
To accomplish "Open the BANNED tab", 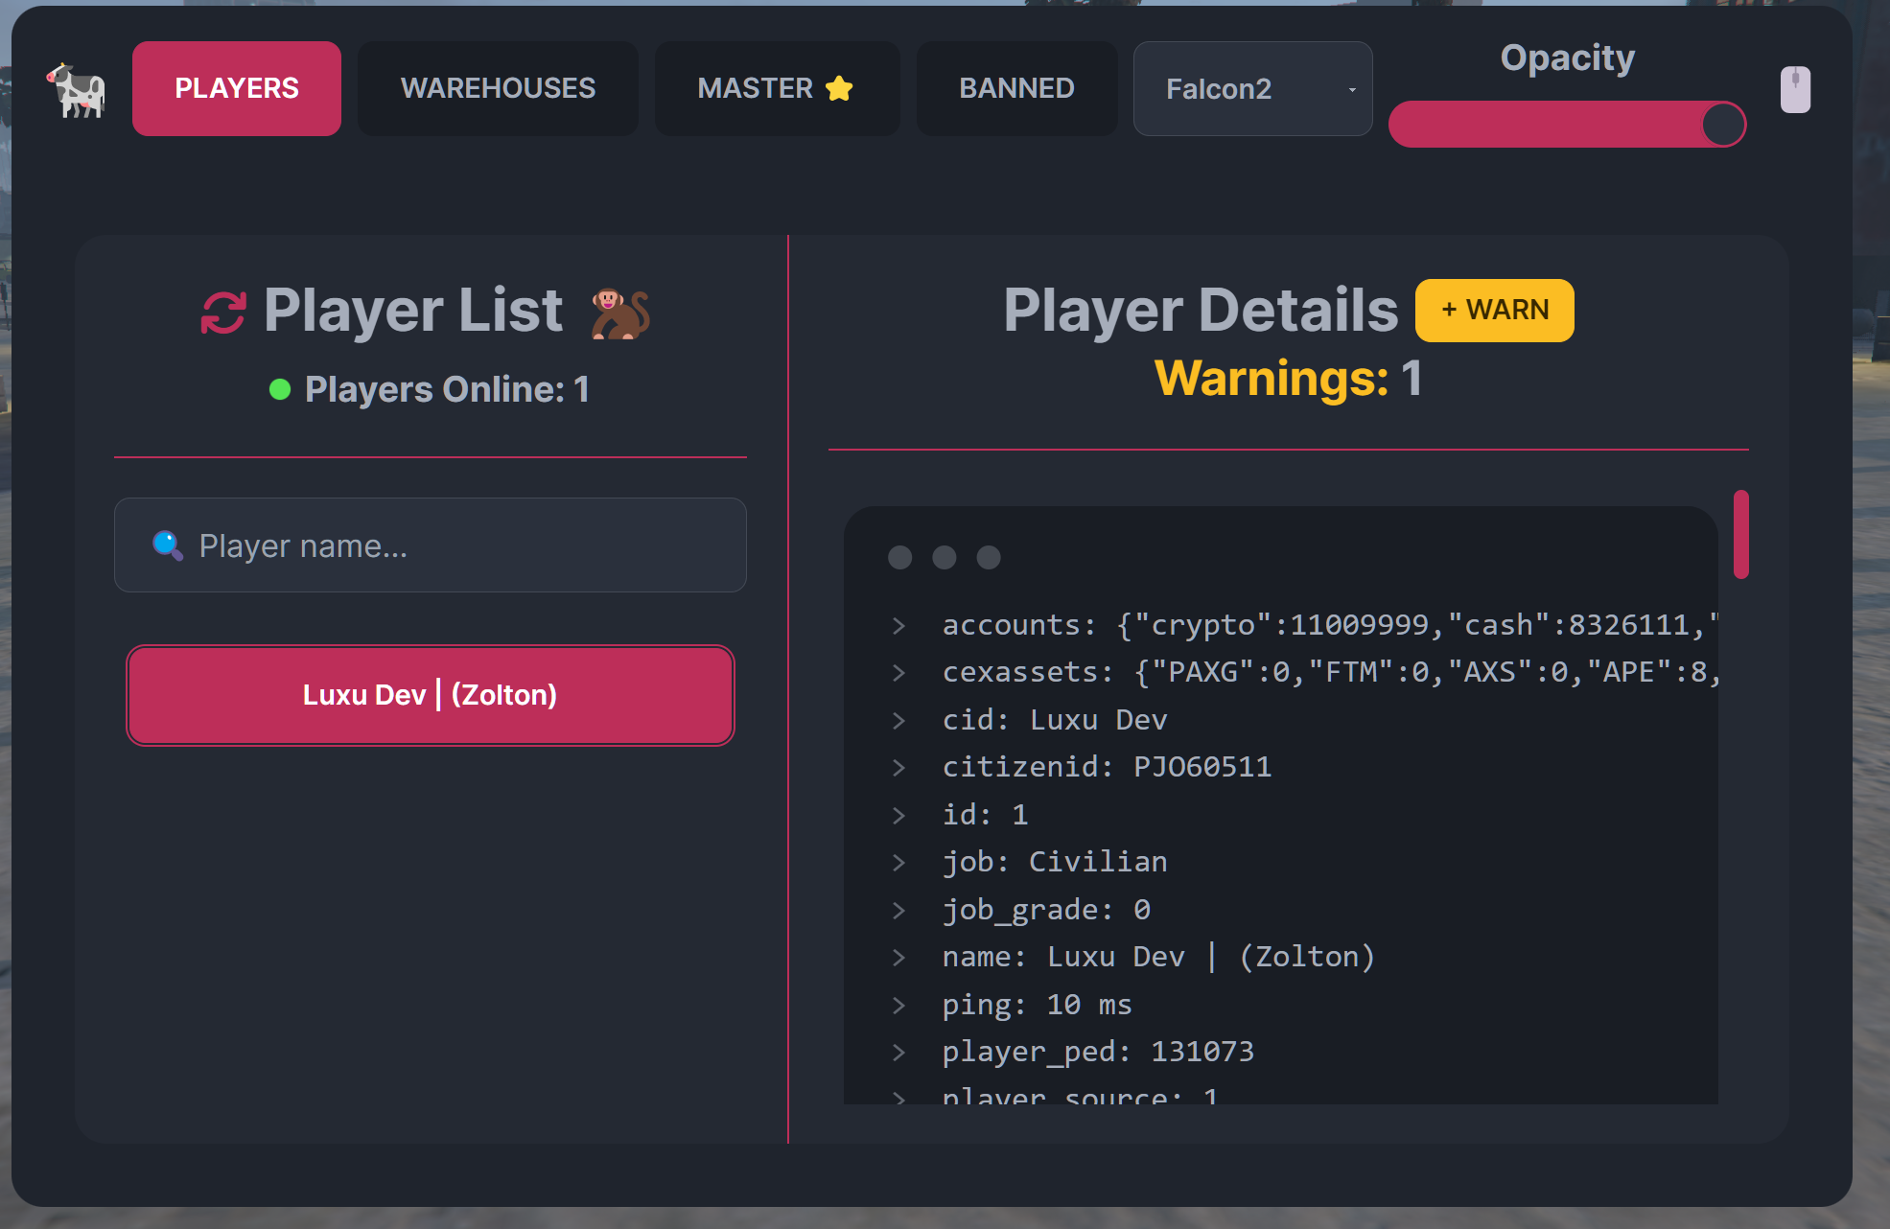I will click(x=1016, y=88).
